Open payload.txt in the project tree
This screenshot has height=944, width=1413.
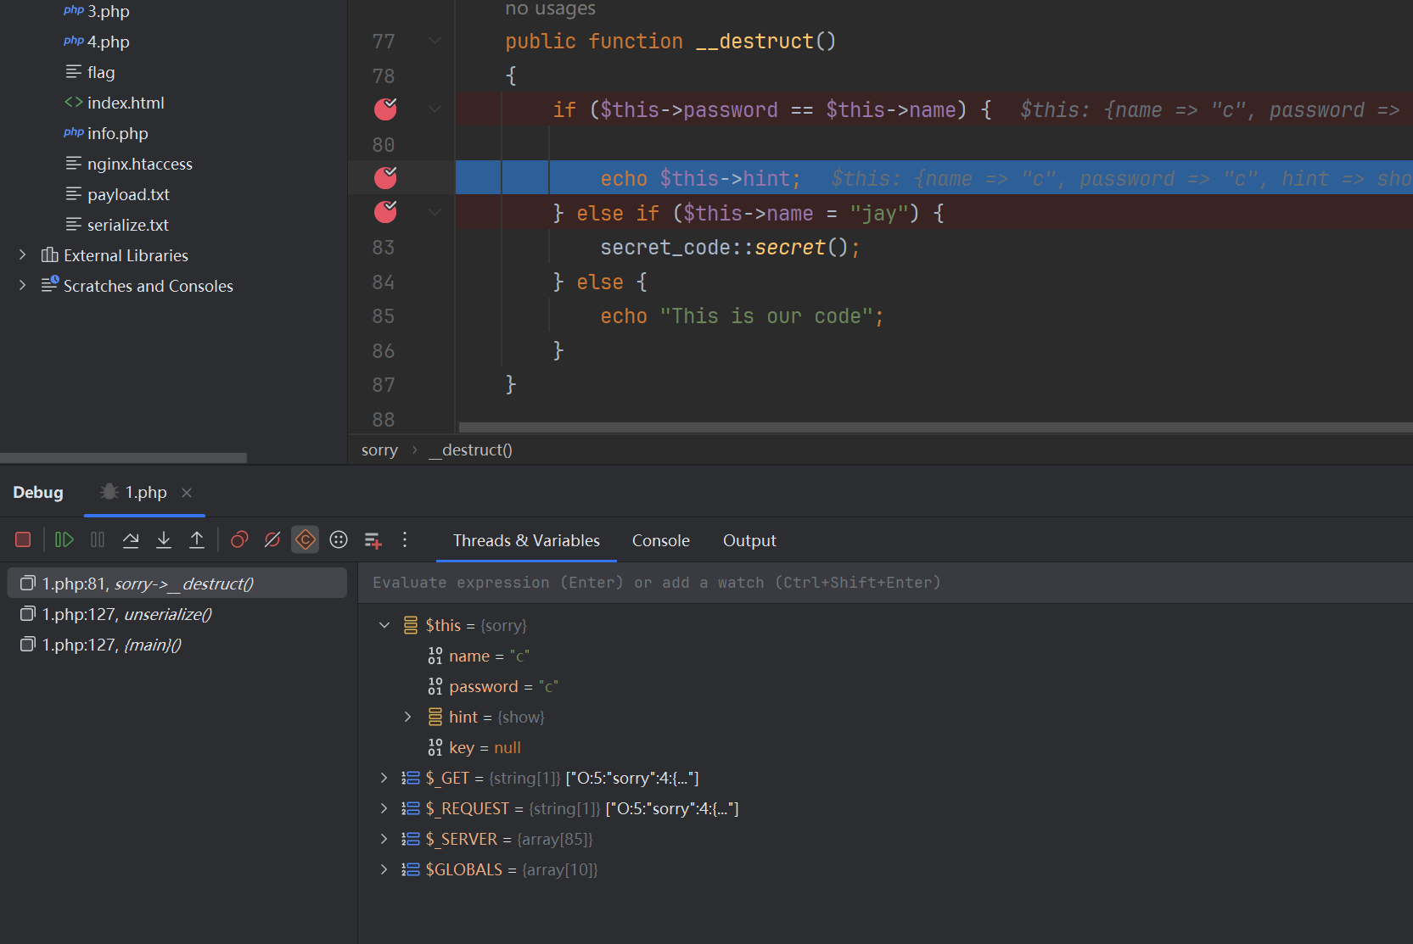pyautogui.click(x=128, y=195)
